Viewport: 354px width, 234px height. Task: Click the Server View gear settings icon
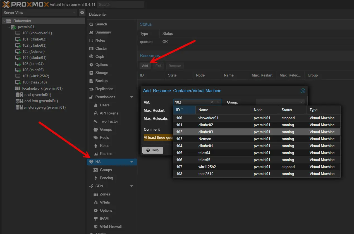[x=82, y=13]
